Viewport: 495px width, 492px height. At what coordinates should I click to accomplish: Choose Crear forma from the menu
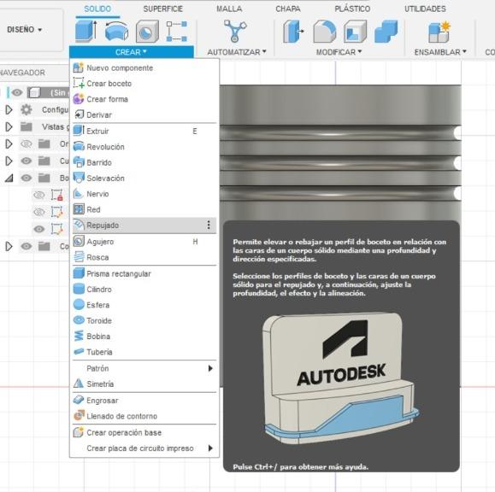[144, 99]
